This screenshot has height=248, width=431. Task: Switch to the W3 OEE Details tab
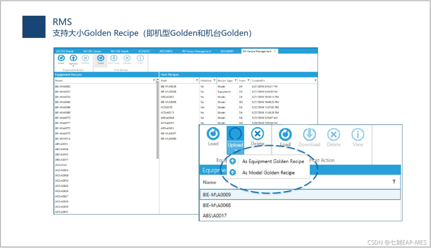(92, 51)
